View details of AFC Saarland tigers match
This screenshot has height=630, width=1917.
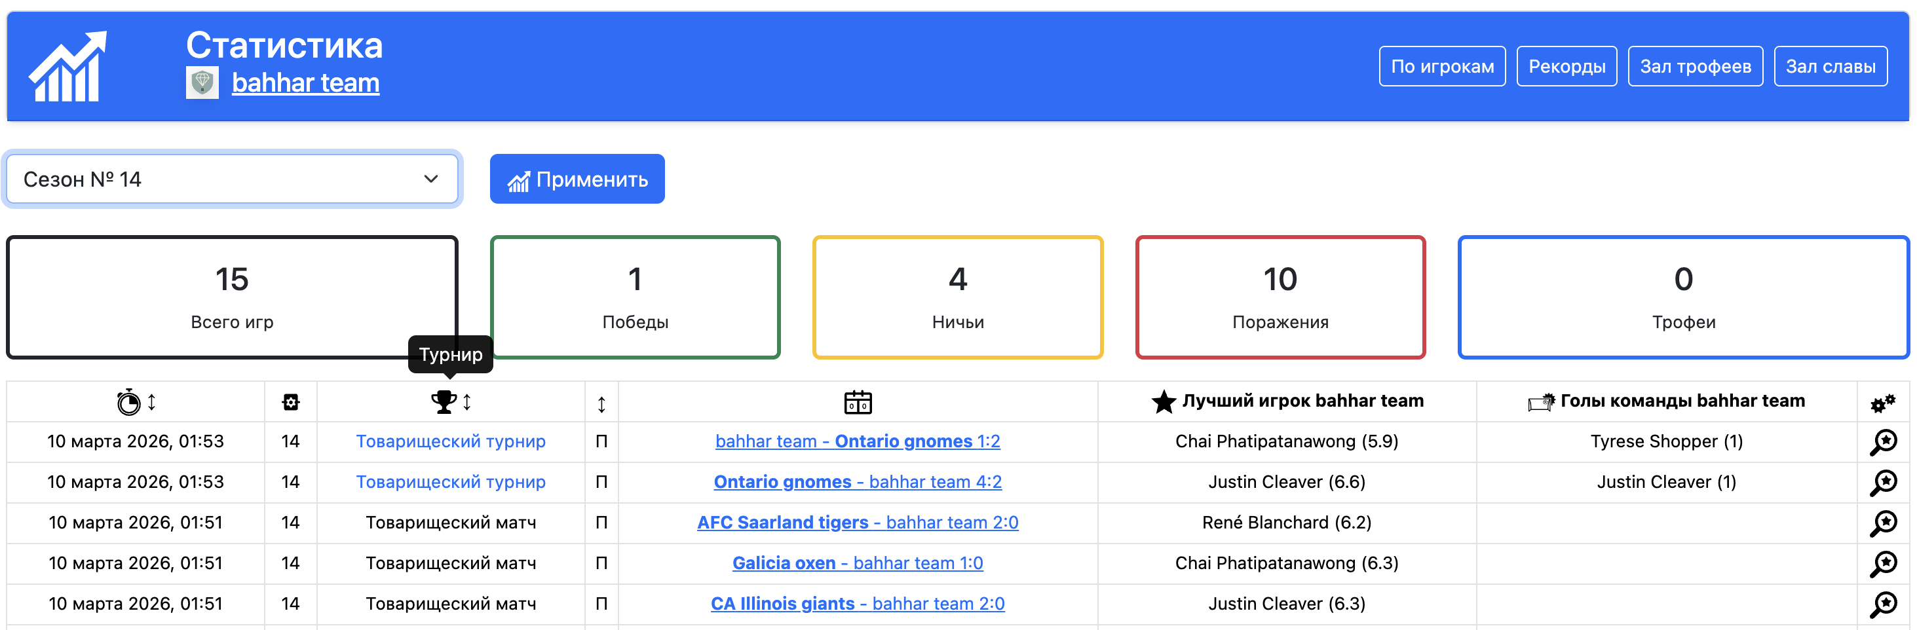(x=1883, y=523)
